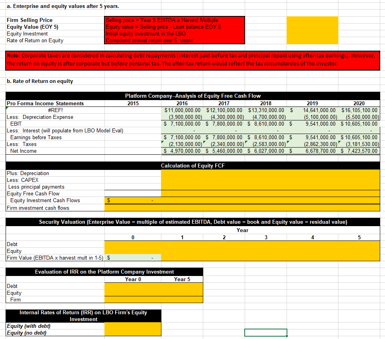Click the green-outlined selected cell near bottom
The height and width of the screenshot is (339, 385).
pyautogui.click(x=265, y=333)
